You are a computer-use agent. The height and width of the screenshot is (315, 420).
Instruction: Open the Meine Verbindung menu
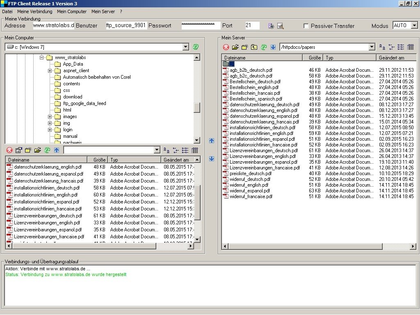point(34,11)
